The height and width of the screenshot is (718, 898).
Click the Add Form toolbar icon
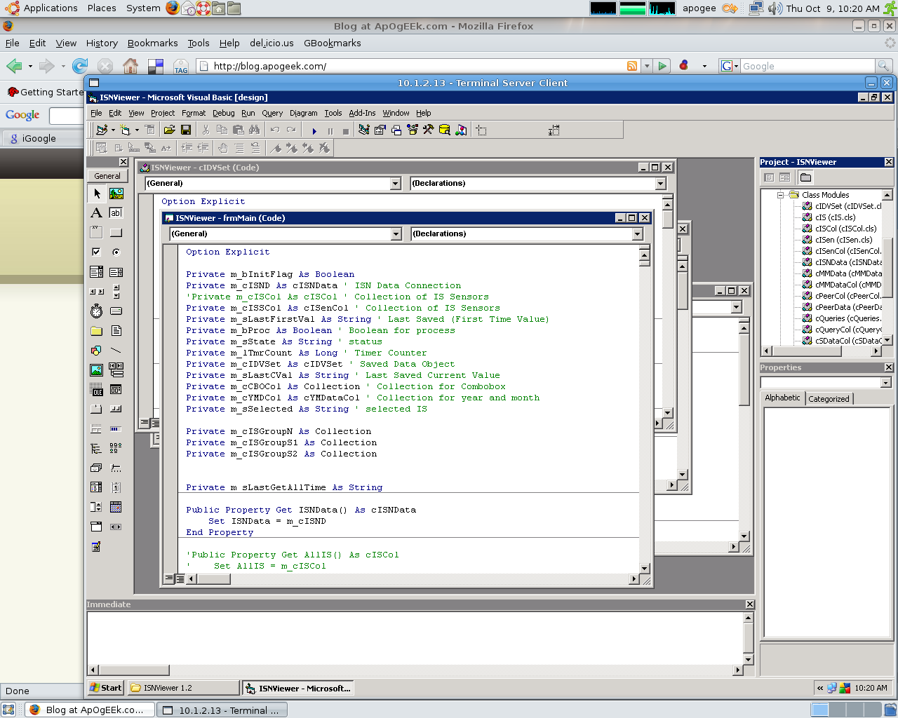click(125, 130)
